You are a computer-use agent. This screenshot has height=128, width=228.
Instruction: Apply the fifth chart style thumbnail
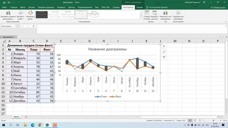pos(94,15)
